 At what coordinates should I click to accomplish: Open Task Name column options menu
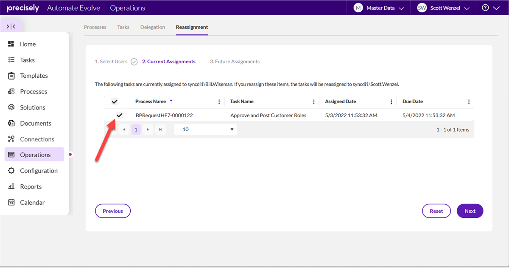(x=314, y=102)
